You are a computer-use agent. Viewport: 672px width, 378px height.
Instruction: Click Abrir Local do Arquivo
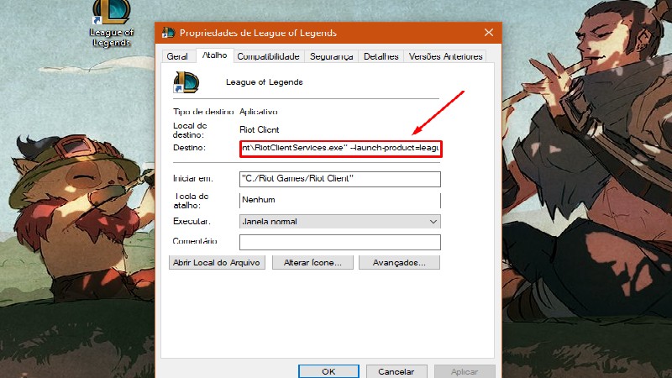pyautogui.click(x=217, y=263)
